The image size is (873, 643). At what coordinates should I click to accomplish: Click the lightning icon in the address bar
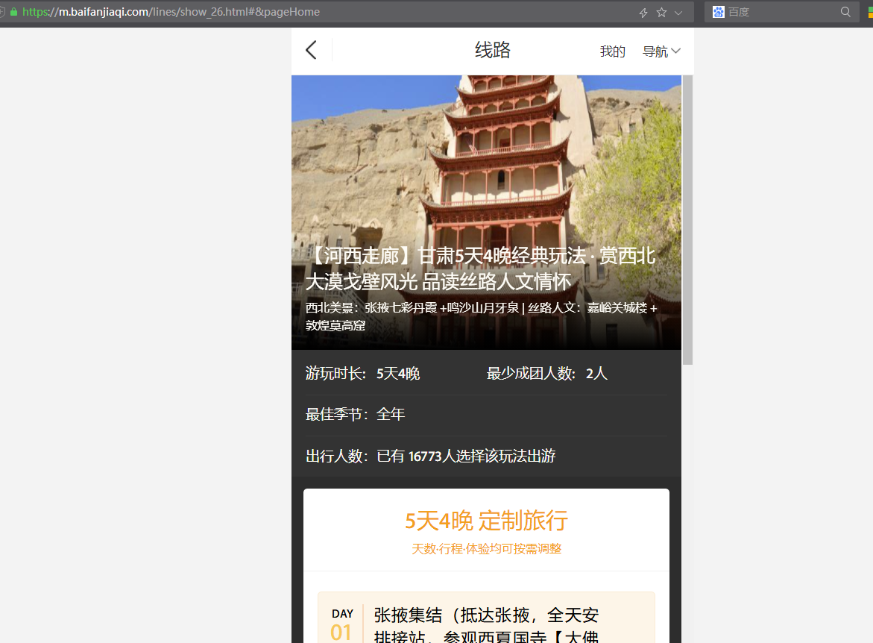[x=643, y=12]
